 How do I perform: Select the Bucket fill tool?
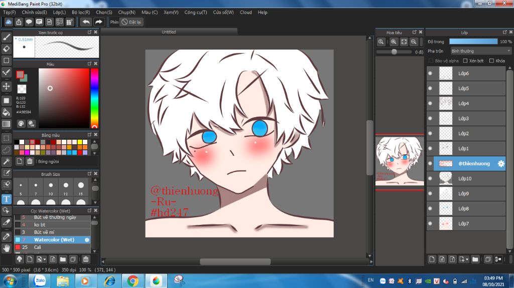[x=7, y=112]
